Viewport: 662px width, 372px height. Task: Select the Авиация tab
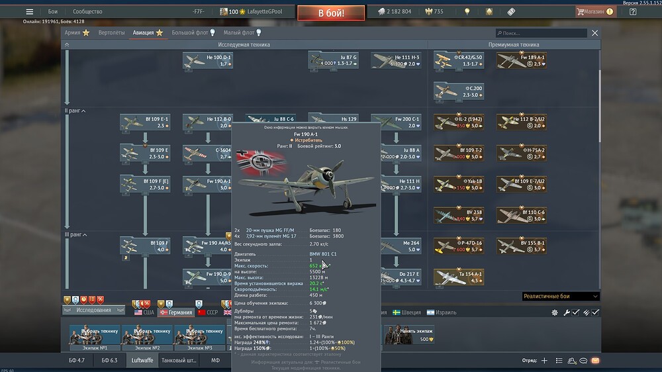point(148,32)
